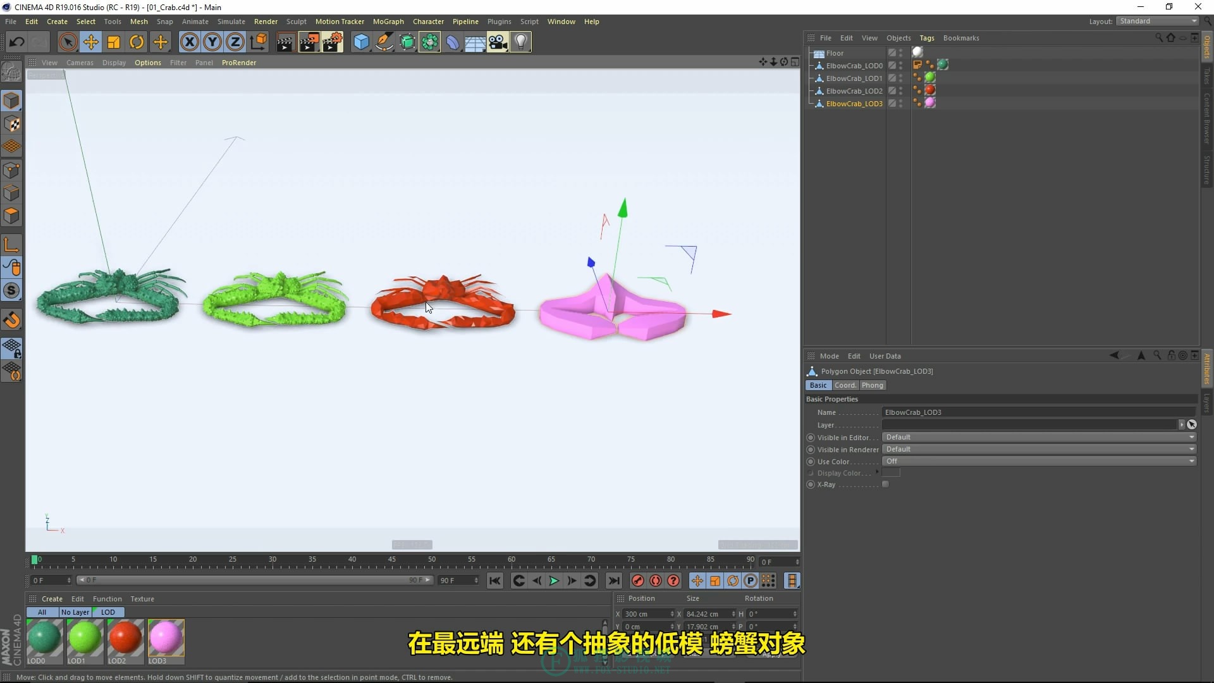Open render settings icon
The height and width of the screenshot is (683, 1214).
(x=333, y=42)
